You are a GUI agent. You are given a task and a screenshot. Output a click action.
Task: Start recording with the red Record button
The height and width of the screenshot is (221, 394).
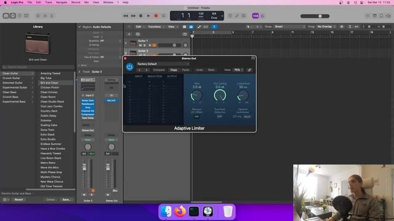[x=156, y=16]
